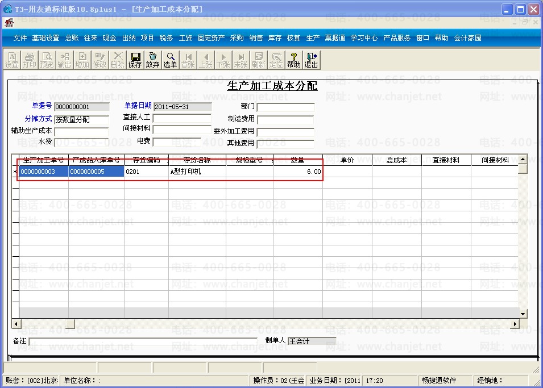
Task: Click the 部门 input field
Action: [x=285, y=107]
